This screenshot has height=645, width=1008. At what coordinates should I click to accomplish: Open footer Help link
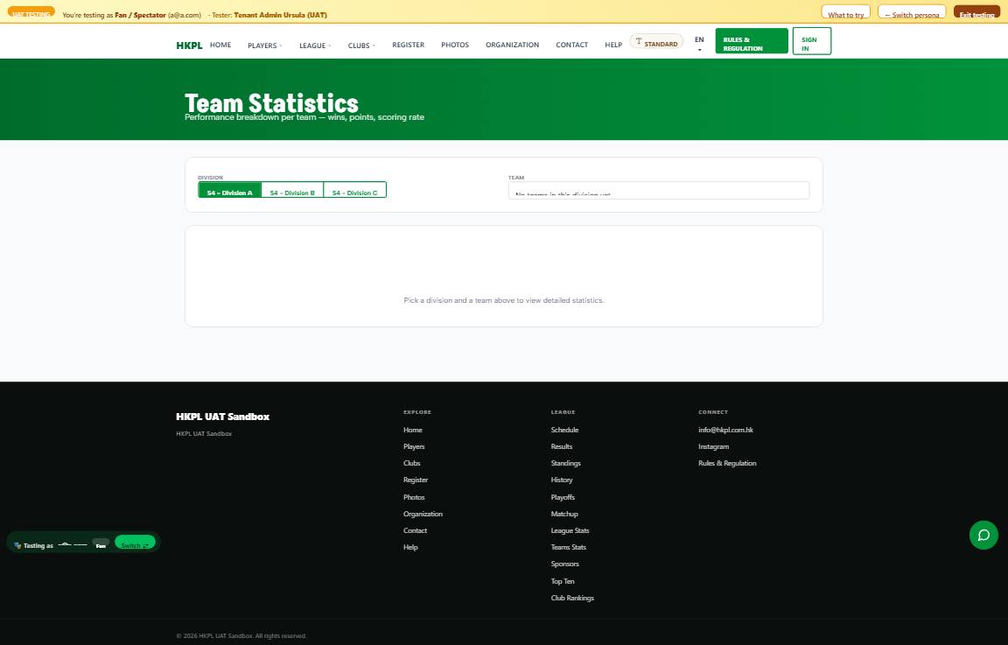pos(410,547)
